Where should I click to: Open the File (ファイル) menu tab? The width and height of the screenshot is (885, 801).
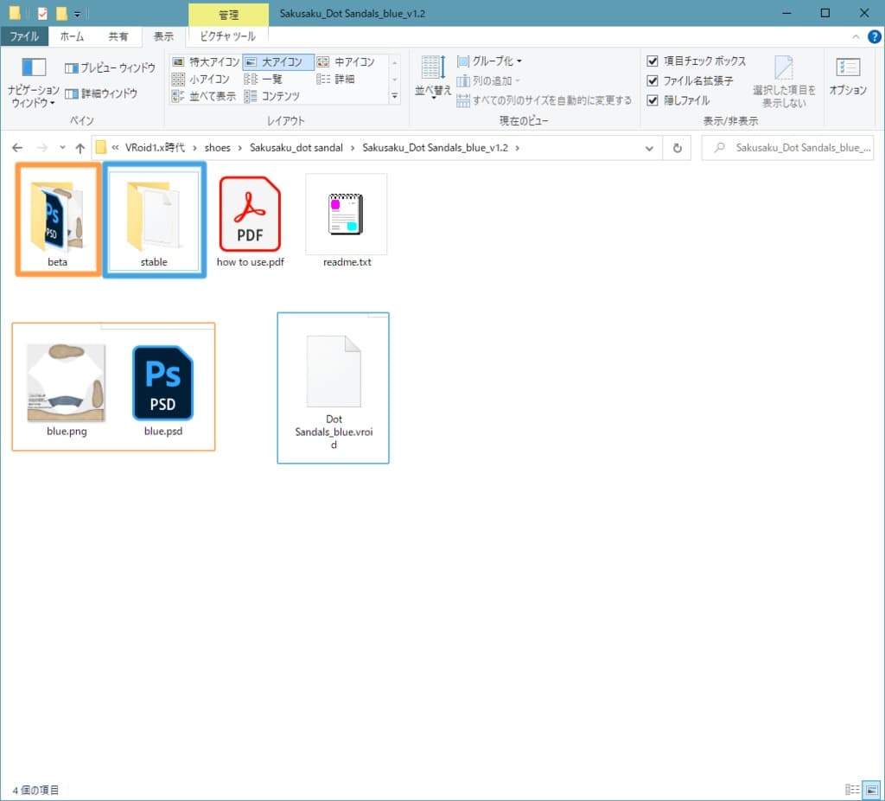click(24, 36)
